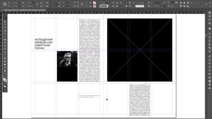Toggle Apply None color in Tools panel
The height and width of the screenshot is (119, 212).
[5, 87]
